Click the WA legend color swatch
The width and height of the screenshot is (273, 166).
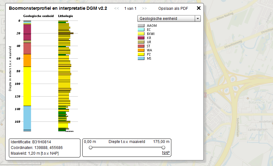coord(141,50)
